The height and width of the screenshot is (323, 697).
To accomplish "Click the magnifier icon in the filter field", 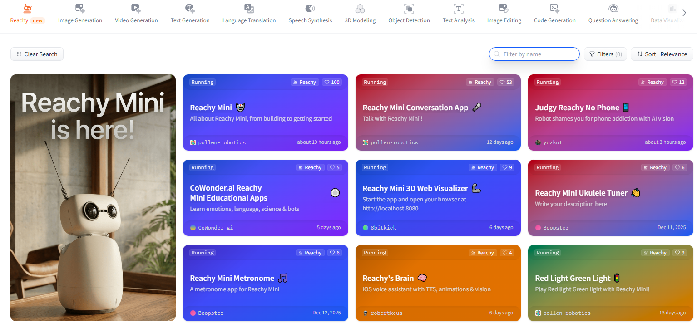I will pyautogui.click(x=497, y=54).
